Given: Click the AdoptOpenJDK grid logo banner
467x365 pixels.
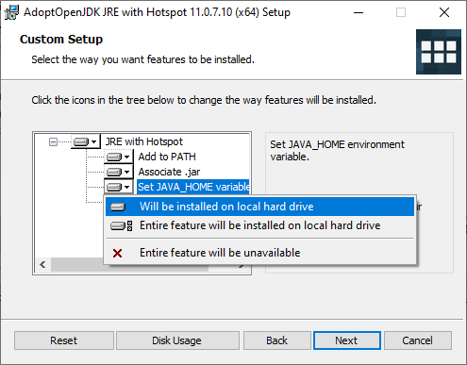Looking at the screenshot, I should tap(439, 52).
